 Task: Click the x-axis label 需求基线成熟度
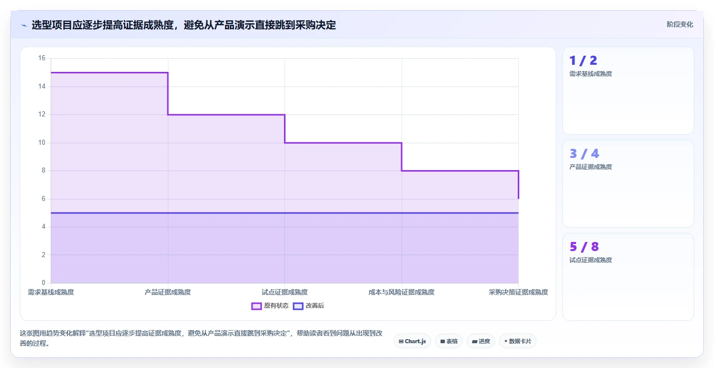[51, 292]
